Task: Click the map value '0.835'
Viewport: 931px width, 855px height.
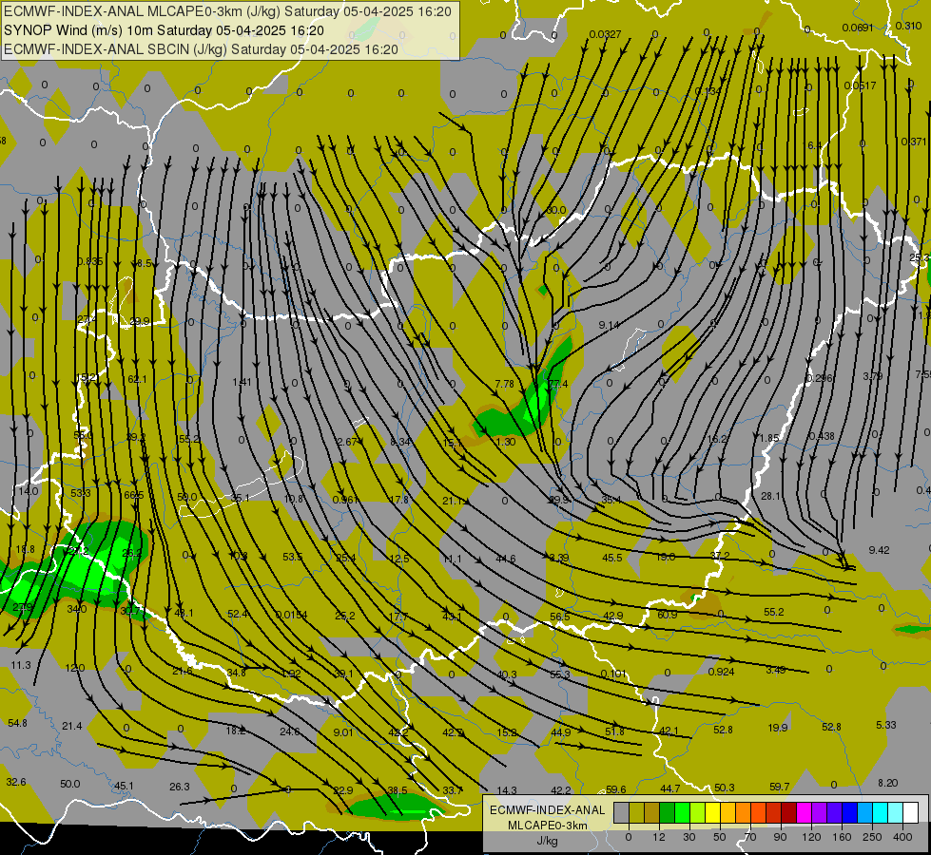Action: (x=90, y=261)
